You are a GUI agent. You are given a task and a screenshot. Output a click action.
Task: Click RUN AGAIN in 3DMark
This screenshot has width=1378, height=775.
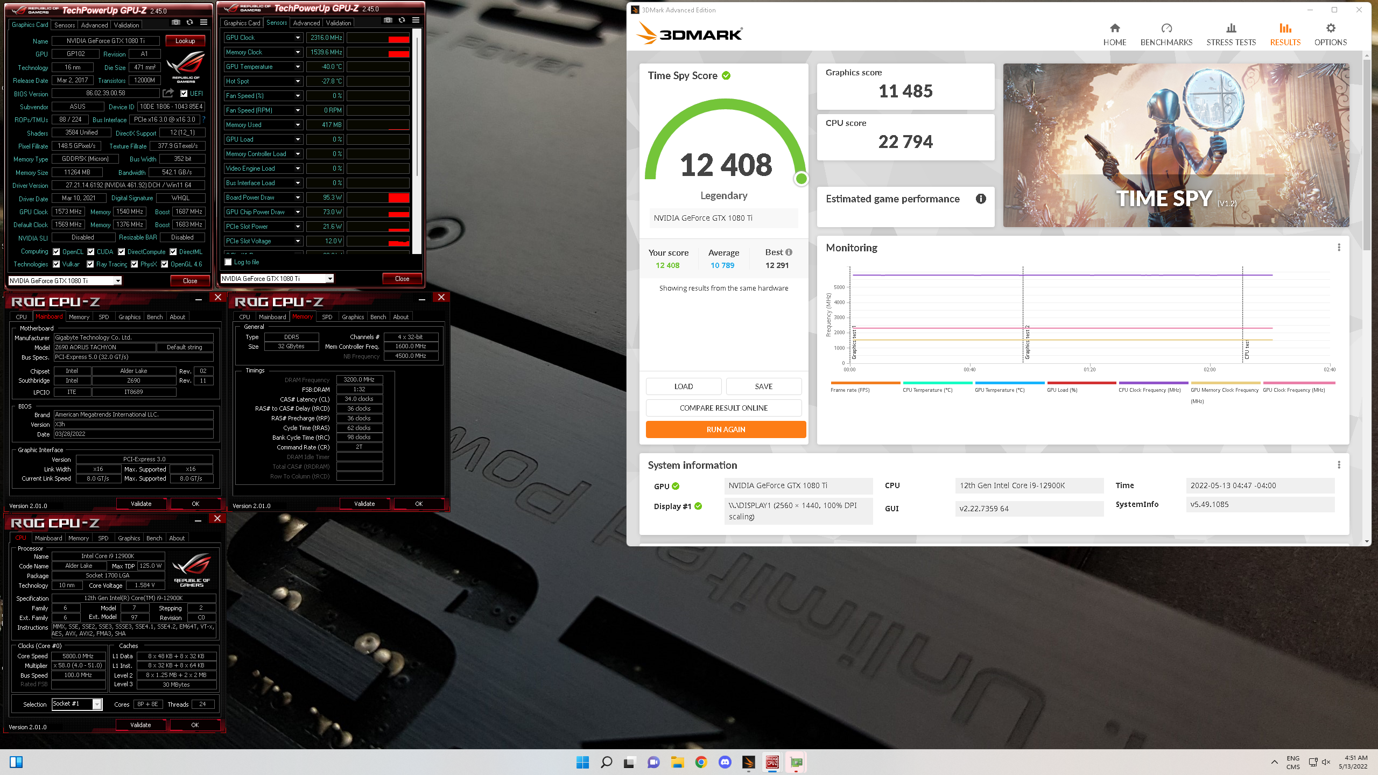coord(726,429)
